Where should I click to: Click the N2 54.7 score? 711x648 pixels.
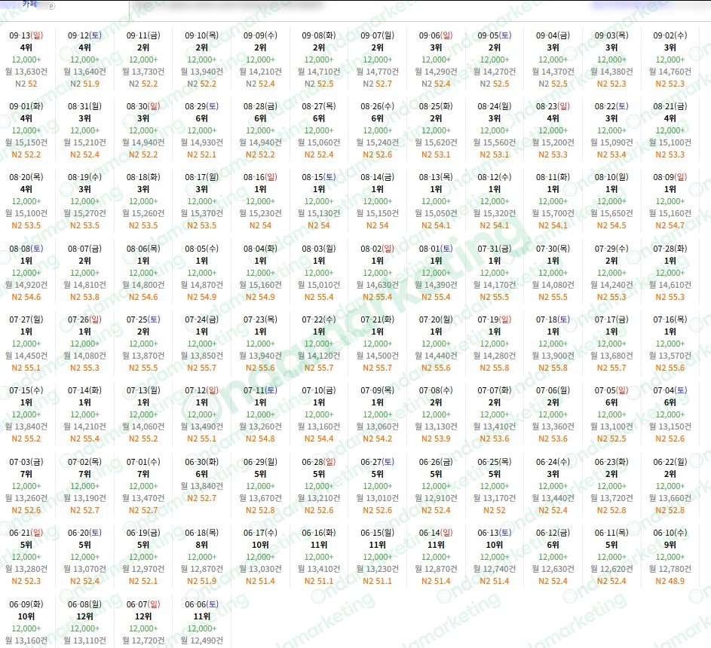coord(670,225)
